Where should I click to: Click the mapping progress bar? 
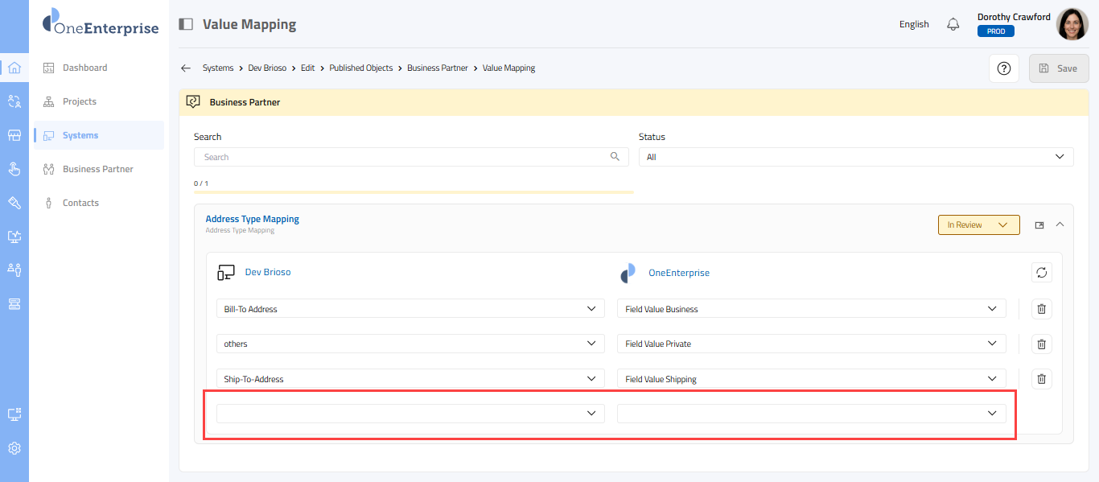(x=414, y=192)
